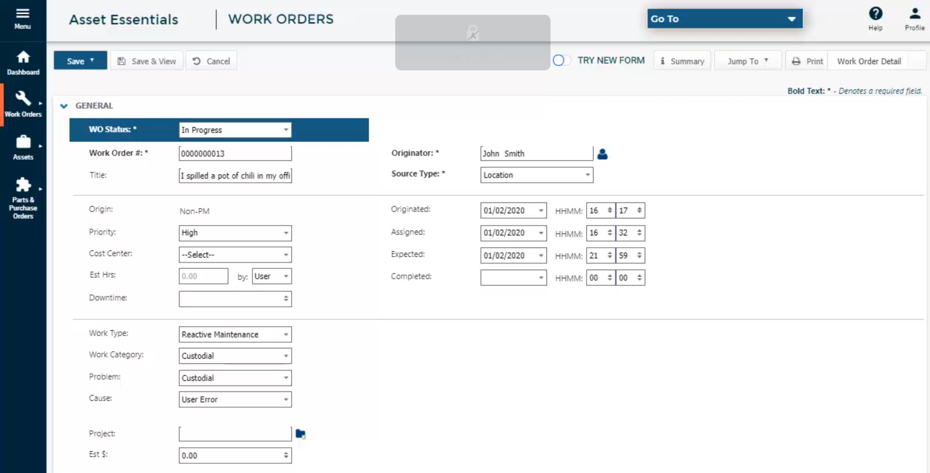Image resolution: width=930 pixels, height=473 pixels.
Task: Open the Project folder picker
Action: pos(301,434)
